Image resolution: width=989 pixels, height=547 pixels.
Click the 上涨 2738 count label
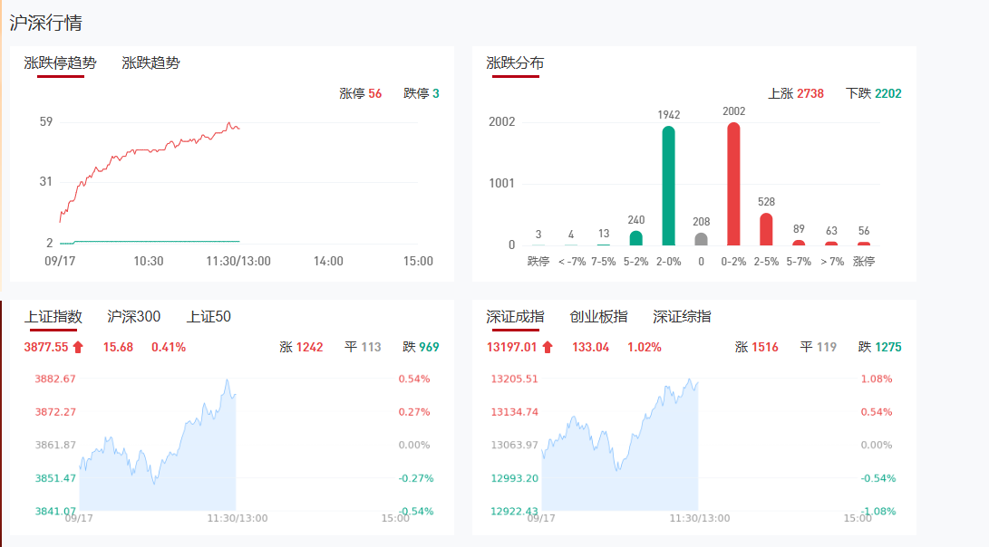(796, 93)
